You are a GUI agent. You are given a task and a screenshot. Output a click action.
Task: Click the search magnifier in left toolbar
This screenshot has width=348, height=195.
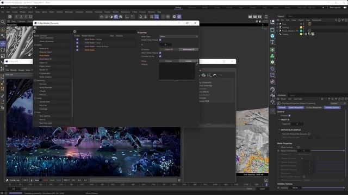point(3,22)
